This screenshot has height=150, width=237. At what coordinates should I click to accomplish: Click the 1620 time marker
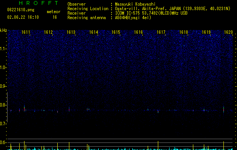[x=228, y=32]
